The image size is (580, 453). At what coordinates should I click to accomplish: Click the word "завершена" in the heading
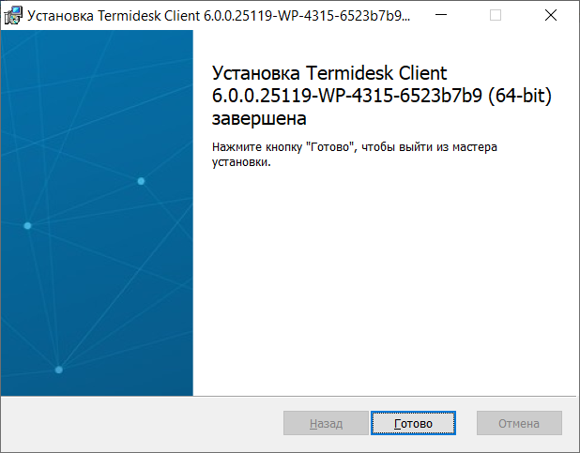click(x=261, y=121)
